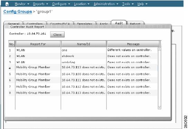
Task: Sort by the Report For column header
Action: pos(38,44)
